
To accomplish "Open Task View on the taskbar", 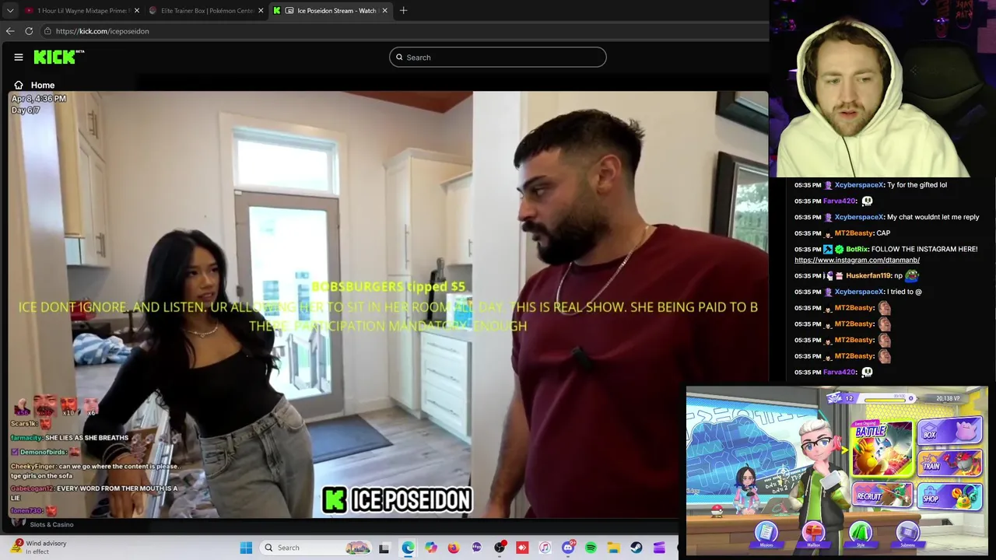I will (x=384, y=548).
